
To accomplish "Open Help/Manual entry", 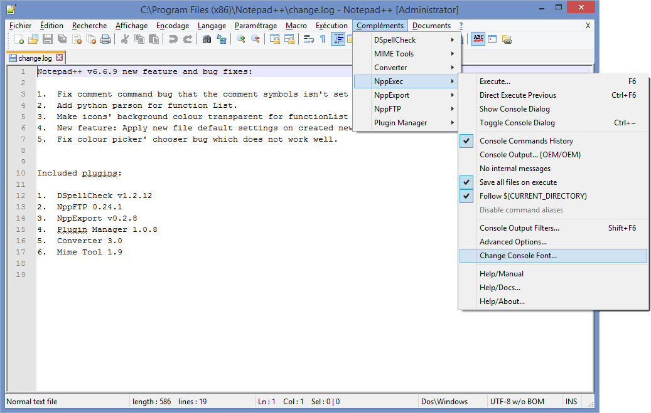I will [x=553, y=274].
